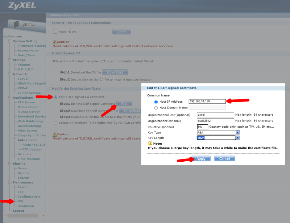Open PPPoE settings

point(23,88)
